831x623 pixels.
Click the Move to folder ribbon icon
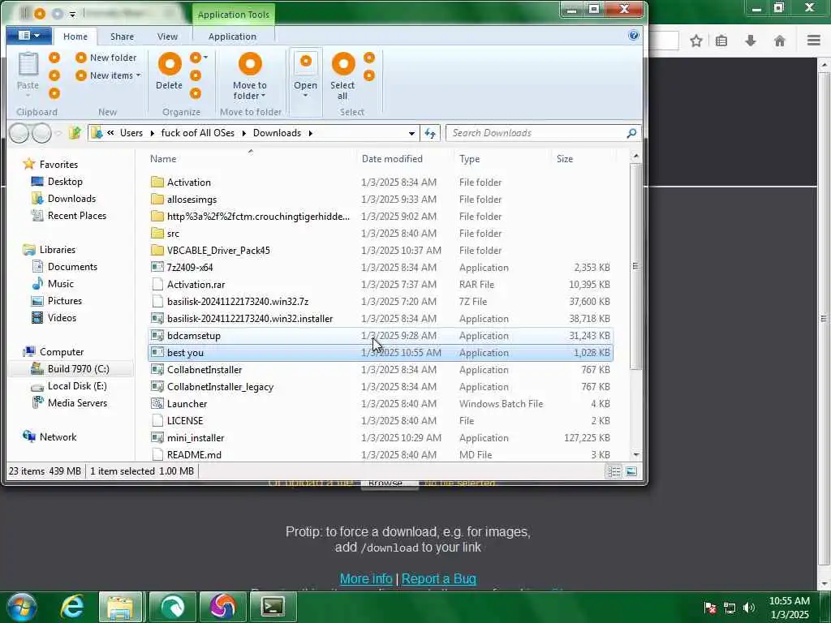[x=250, y=64]
